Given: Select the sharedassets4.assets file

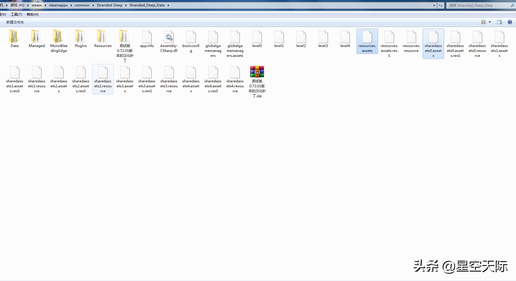Looking at the screenshot, I should point(191,79).
